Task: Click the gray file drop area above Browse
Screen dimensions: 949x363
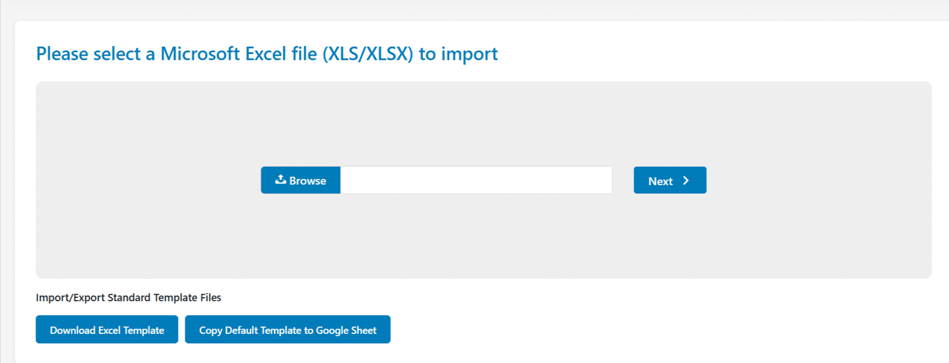Action: [x=483, y=125]
